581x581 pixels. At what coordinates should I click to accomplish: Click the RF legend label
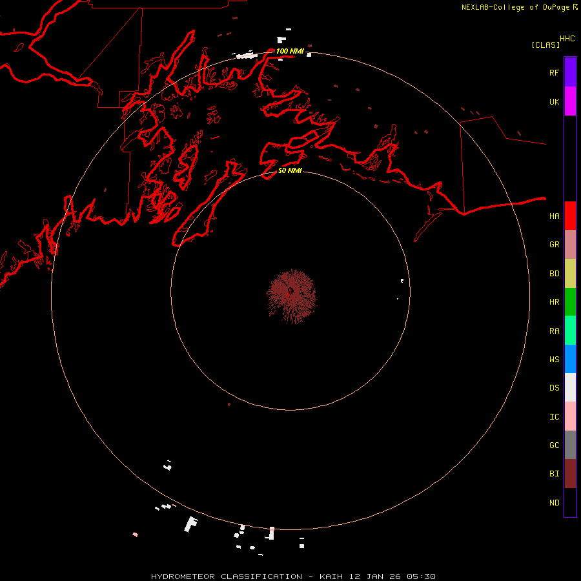[554, 72]
